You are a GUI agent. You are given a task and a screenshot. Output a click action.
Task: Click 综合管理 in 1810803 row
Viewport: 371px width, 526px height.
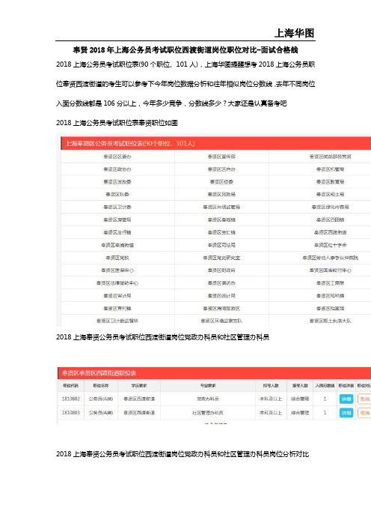click(300, 413)
